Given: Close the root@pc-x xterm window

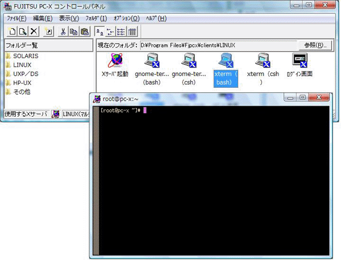Looking at the screenshot, I should (x=319, y=97).
